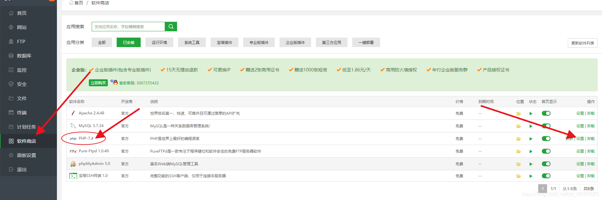
Task: Click the Pure-Ftpd FTP icon
Action: (73, 151)
